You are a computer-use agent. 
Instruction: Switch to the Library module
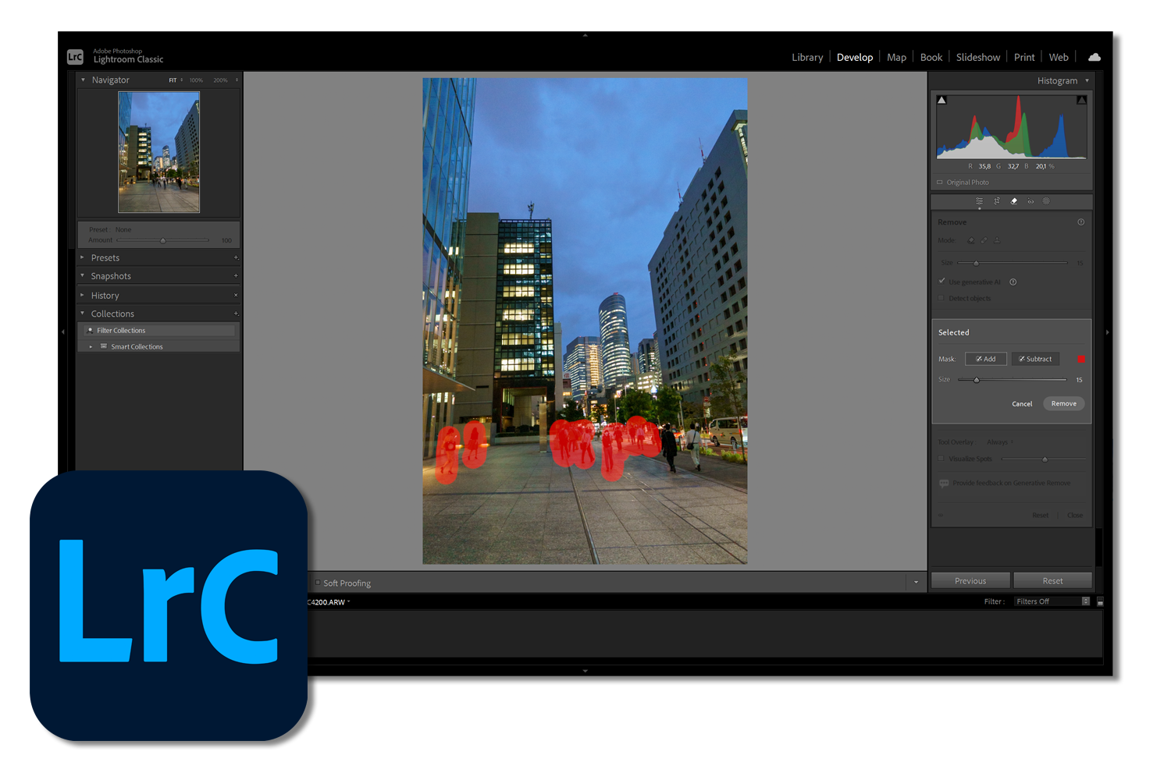tap(807, 57)
